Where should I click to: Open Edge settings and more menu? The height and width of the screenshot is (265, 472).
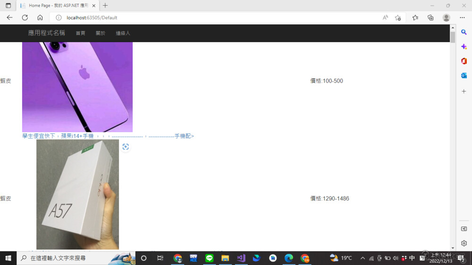[462, 17]
